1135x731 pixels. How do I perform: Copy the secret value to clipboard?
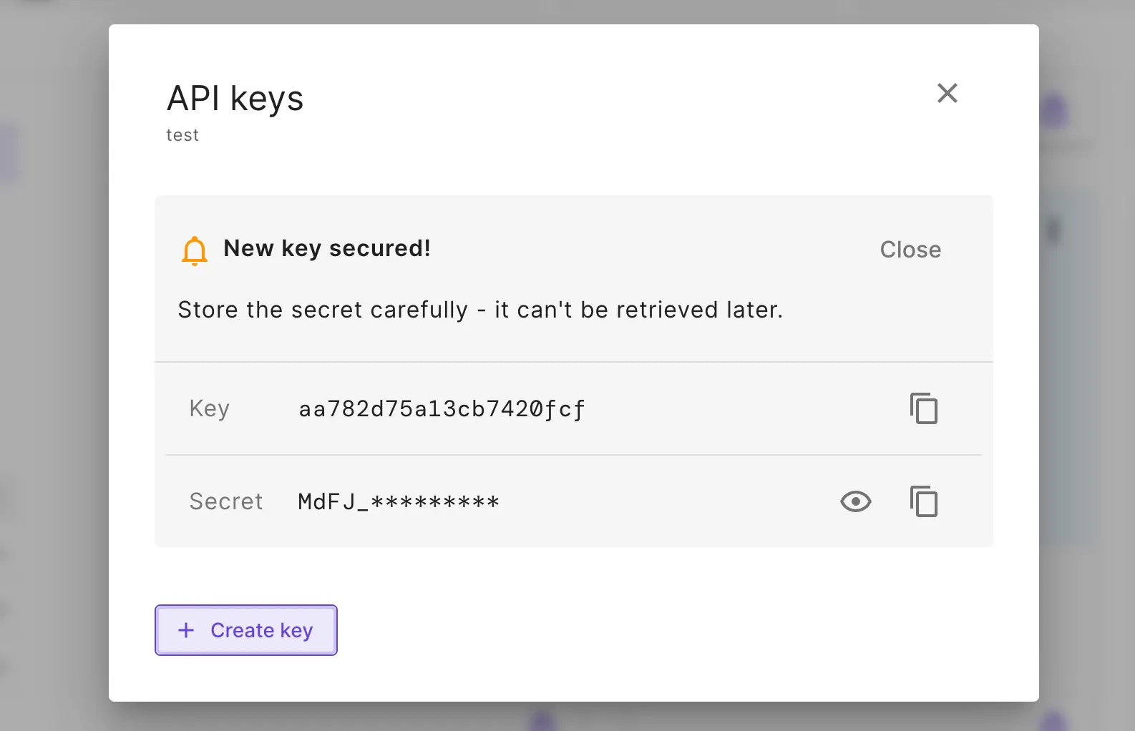[x=923, y=501]
